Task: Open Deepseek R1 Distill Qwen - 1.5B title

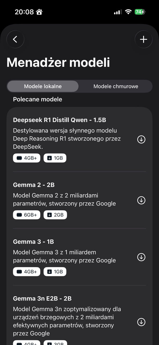Action: 59,120
